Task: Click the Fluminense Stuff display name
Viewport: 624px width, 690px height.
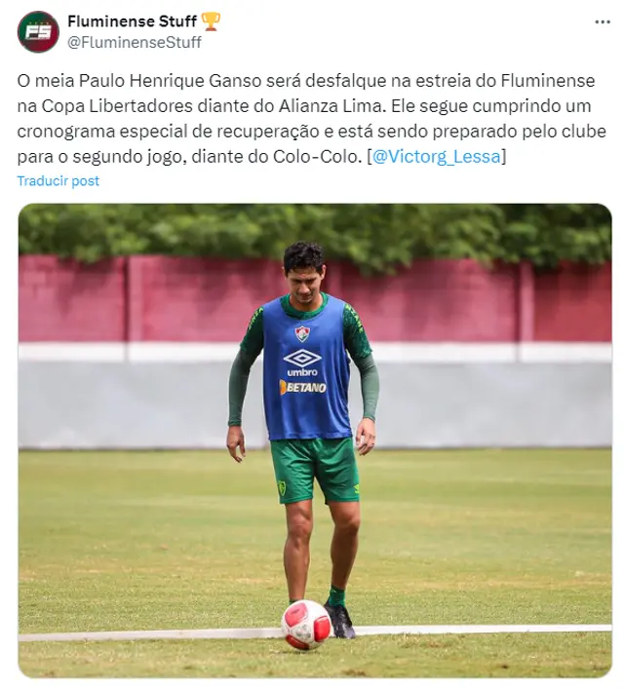Action: 132,20
